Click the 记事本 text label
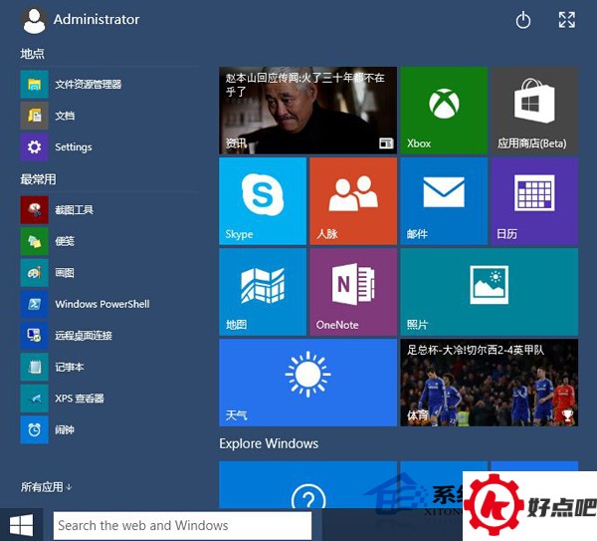This screenshot has height=541, width=597. coord(70,367)
